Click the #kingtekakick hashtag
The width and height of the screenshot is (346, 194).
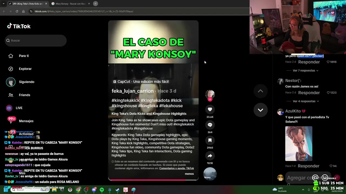coord(126,101)
